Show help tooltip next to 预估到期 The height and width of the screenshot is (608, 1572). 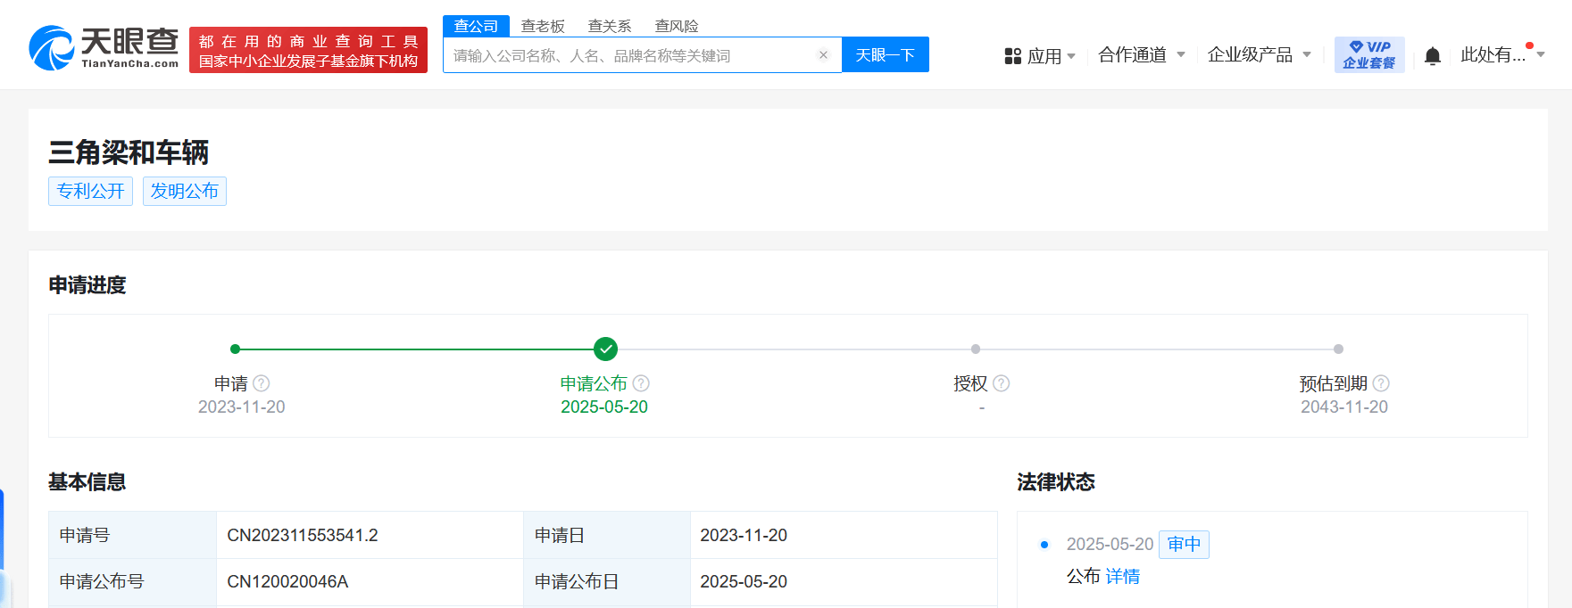tap(1381, 383)
